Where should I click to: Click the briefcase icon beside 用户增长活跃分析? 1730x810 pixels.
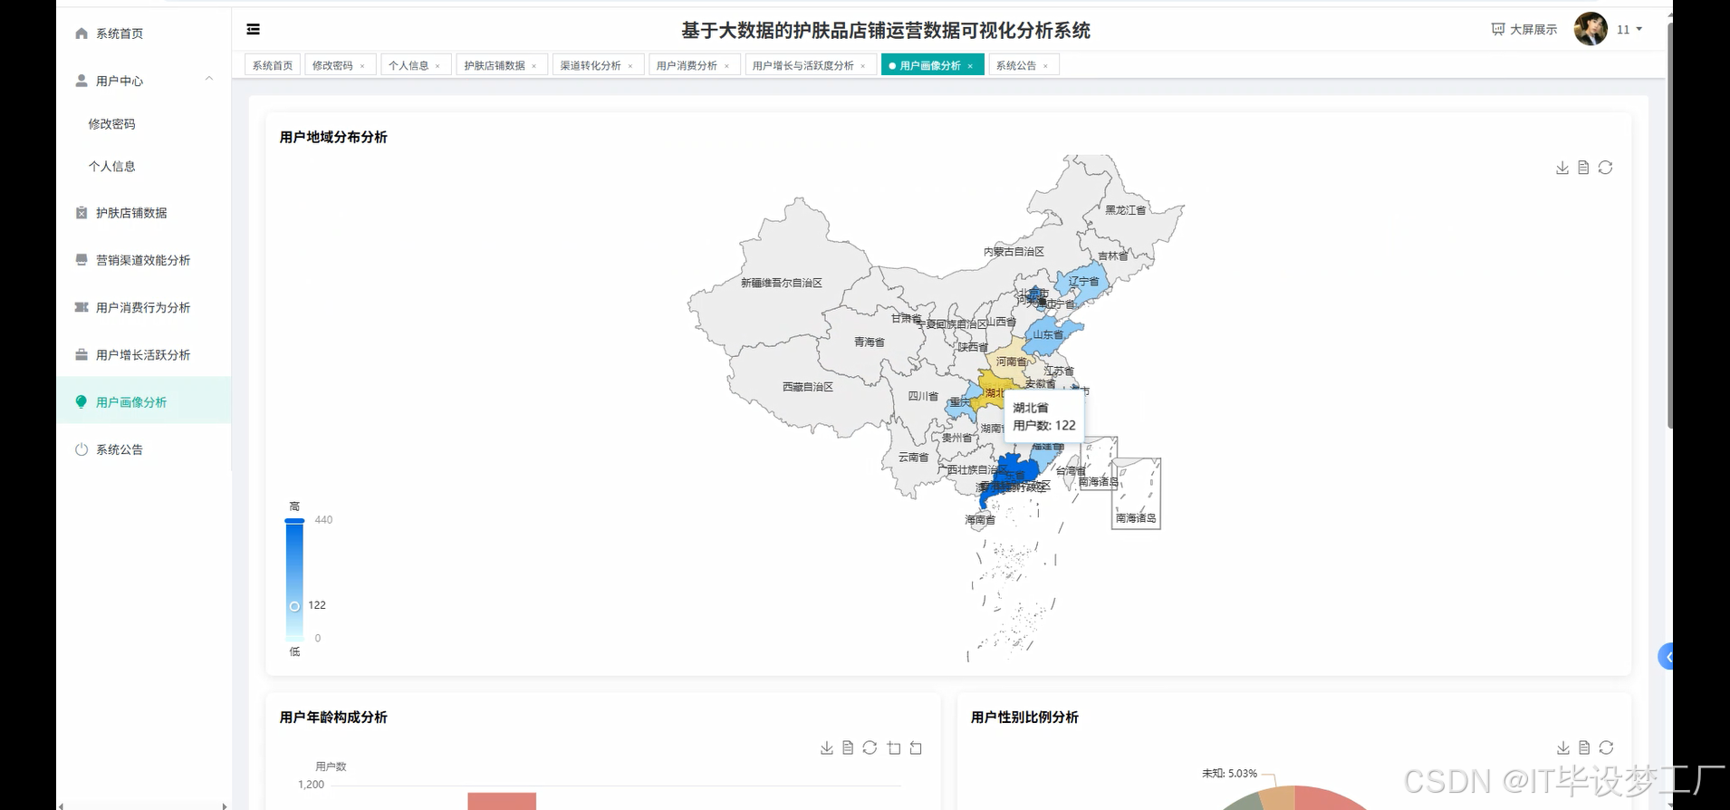tap(82, 354)
